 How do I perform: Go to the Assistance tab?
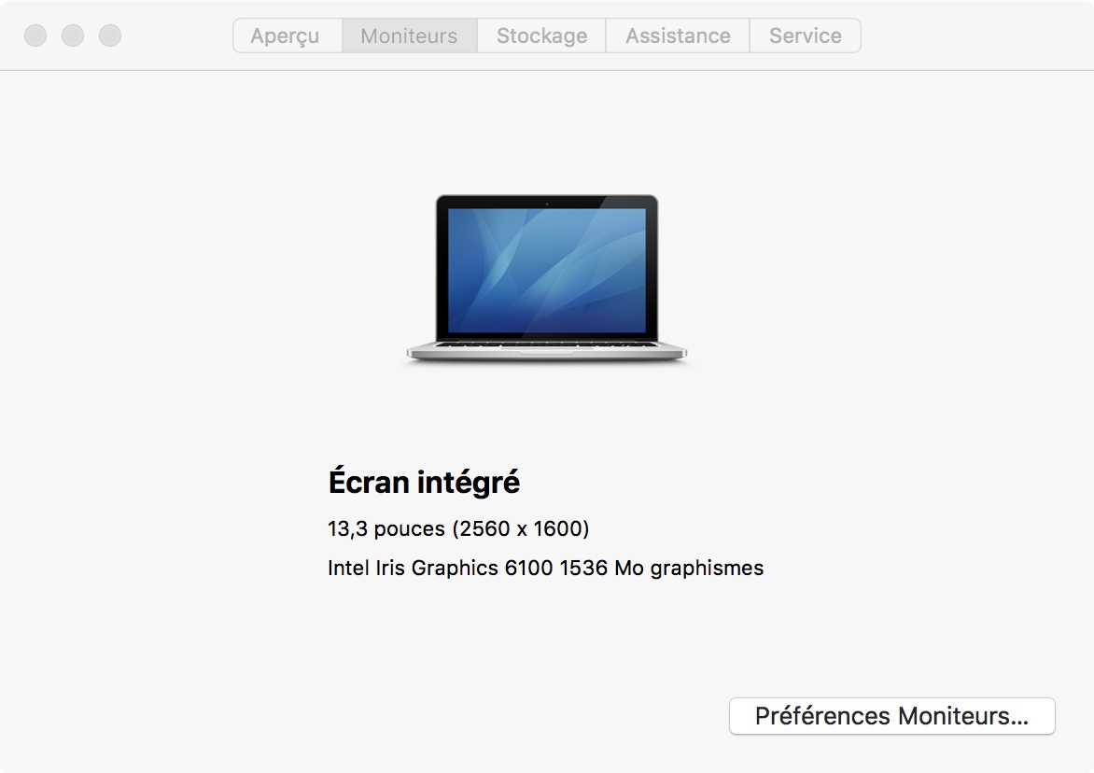[x=679, y=35]
